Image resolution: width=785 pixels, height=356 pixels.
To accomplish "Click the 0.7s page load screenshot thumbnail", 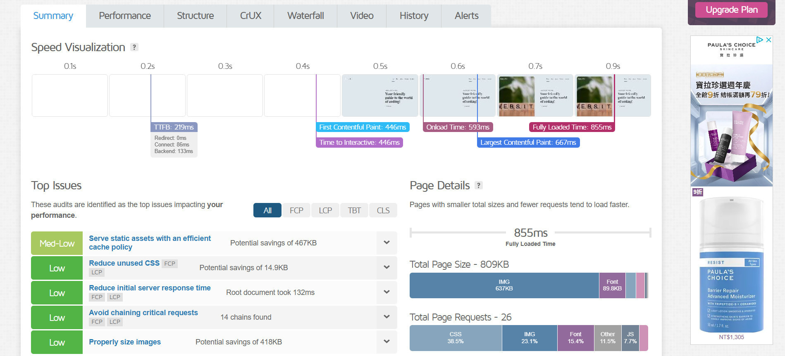I will click(535, 95).
